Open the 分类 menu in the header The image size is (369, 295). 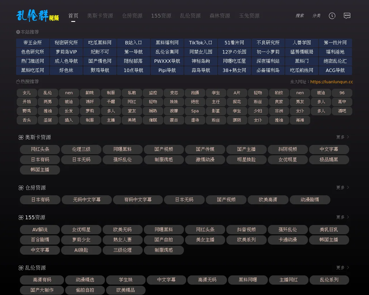point(317,16)
